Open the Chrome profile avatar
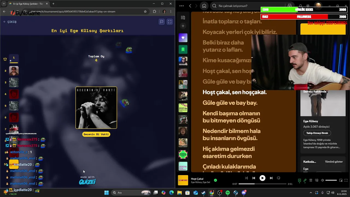Image resolution: width=350 pixels, height=197 pixels. [x=164, y=11]
